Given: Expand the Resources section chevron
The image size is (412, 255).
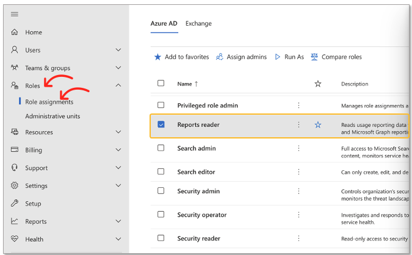Looking at the screenshot, I should coord(118,132).
